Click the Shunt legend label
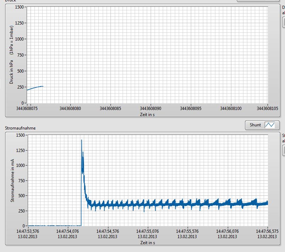The height and width of the screenshot is (252, 285). pos(255,125)
